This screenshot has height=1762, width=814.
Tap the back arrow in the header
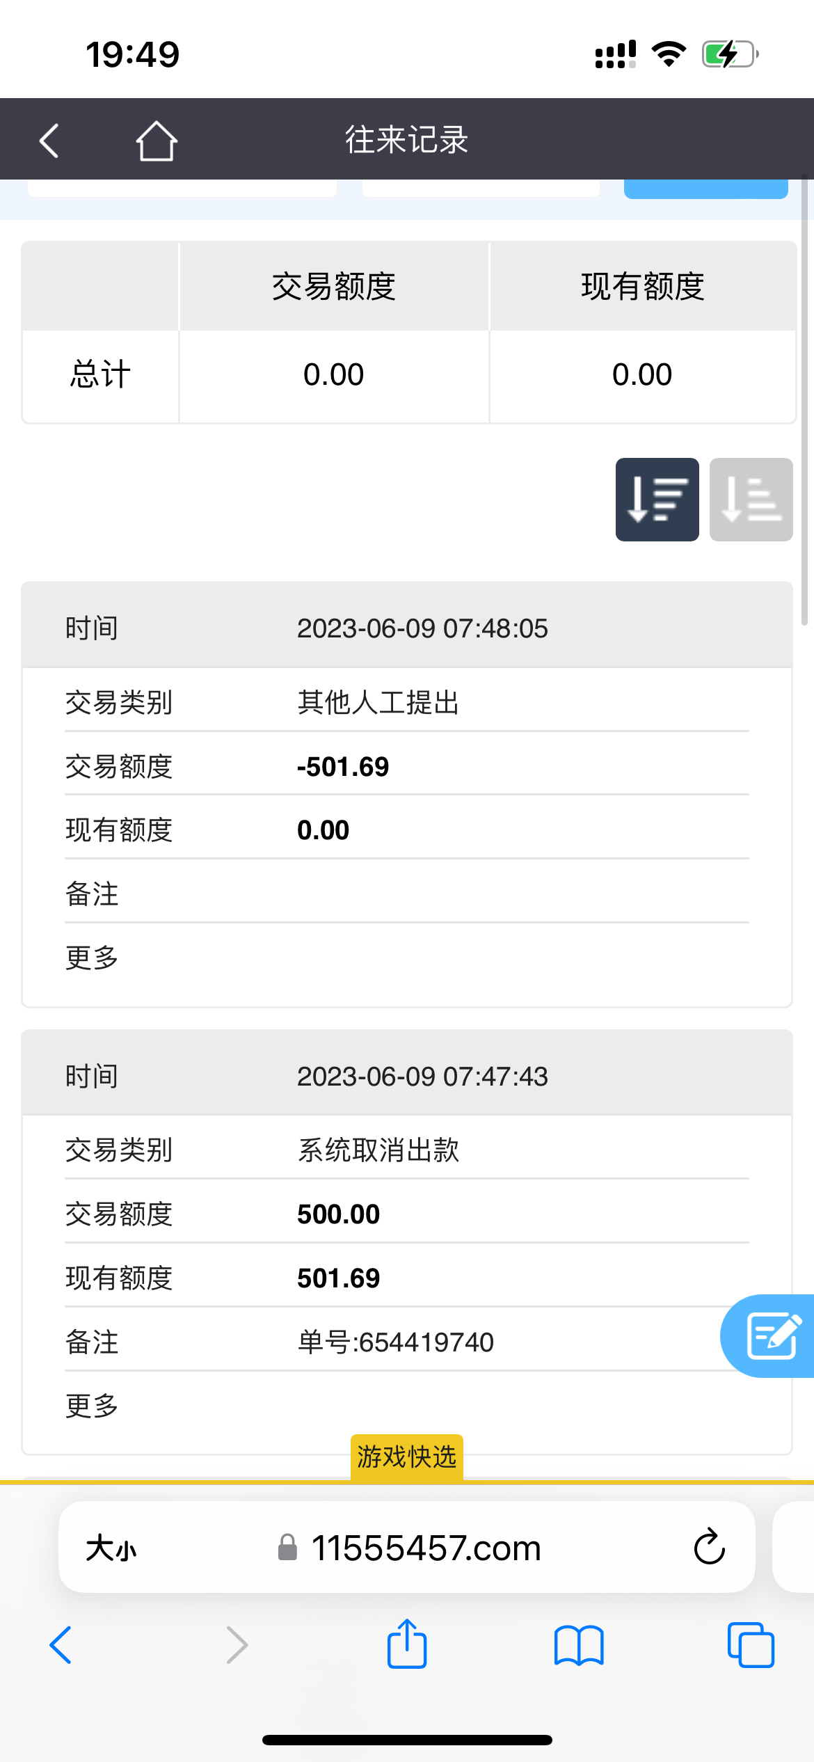pyautogui.click(x=49, y=141)
